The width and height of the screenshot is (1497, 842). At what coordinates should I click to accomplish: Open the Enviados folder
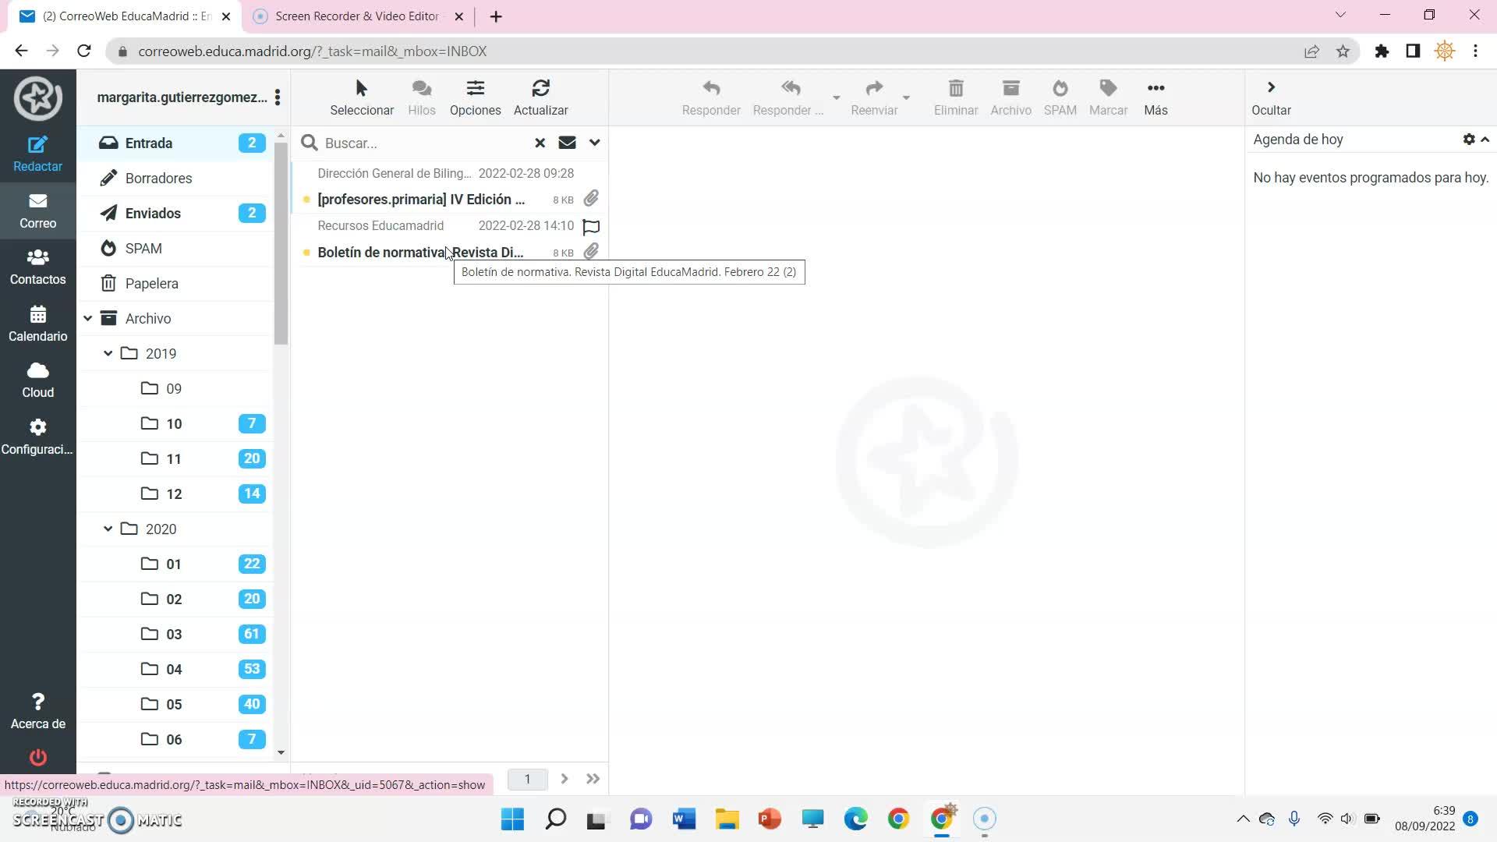click(x=153, y=213)
